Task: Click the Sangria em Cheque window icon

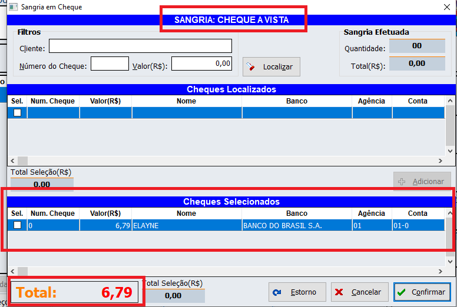Action: click(12, 7)
